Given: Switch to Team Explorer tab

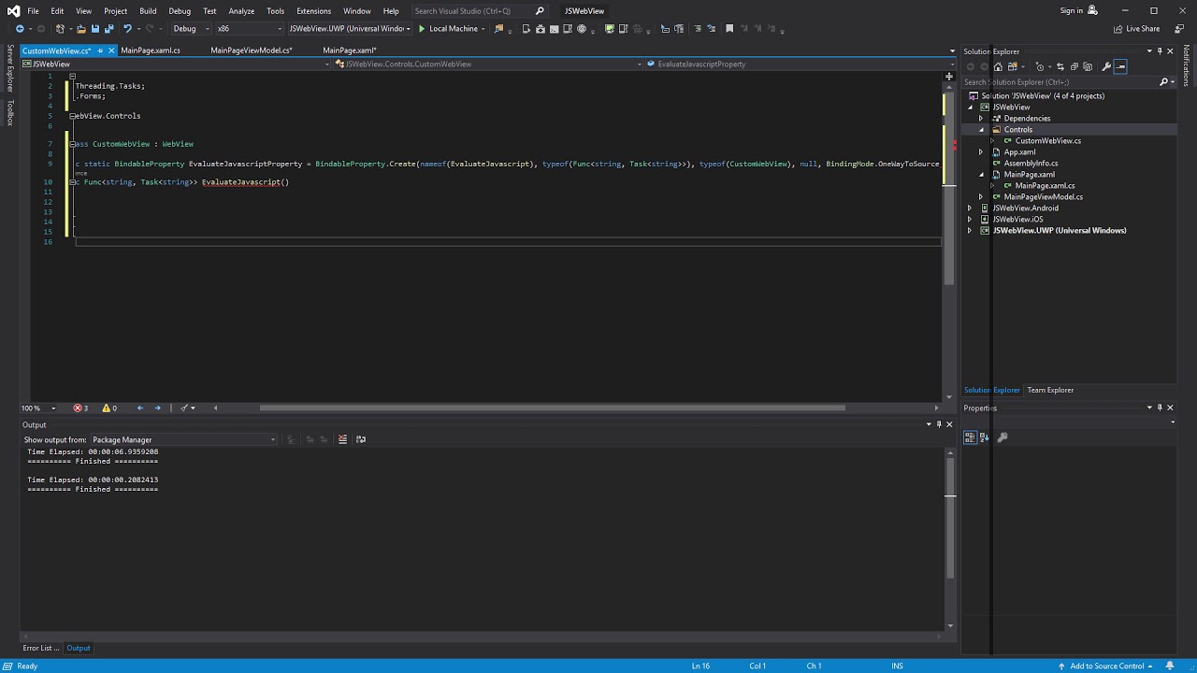Looking at the screenshot, I should click(1050, 390).
